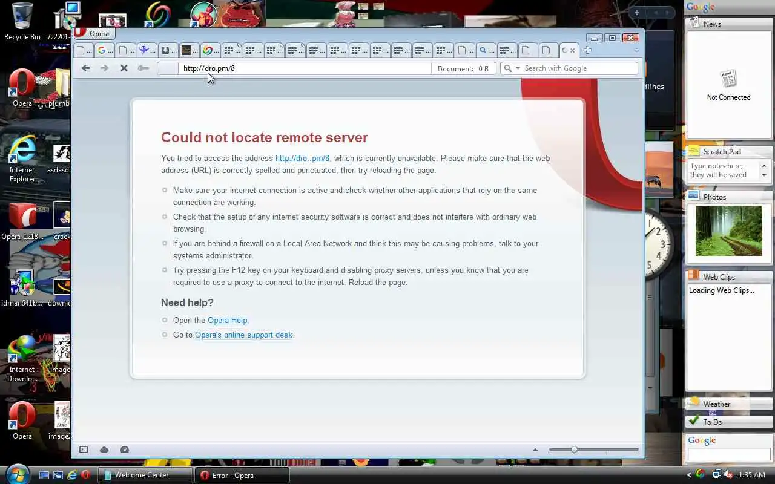Click the site badge beside the address

pyautogui.click(x=167, y=68)
